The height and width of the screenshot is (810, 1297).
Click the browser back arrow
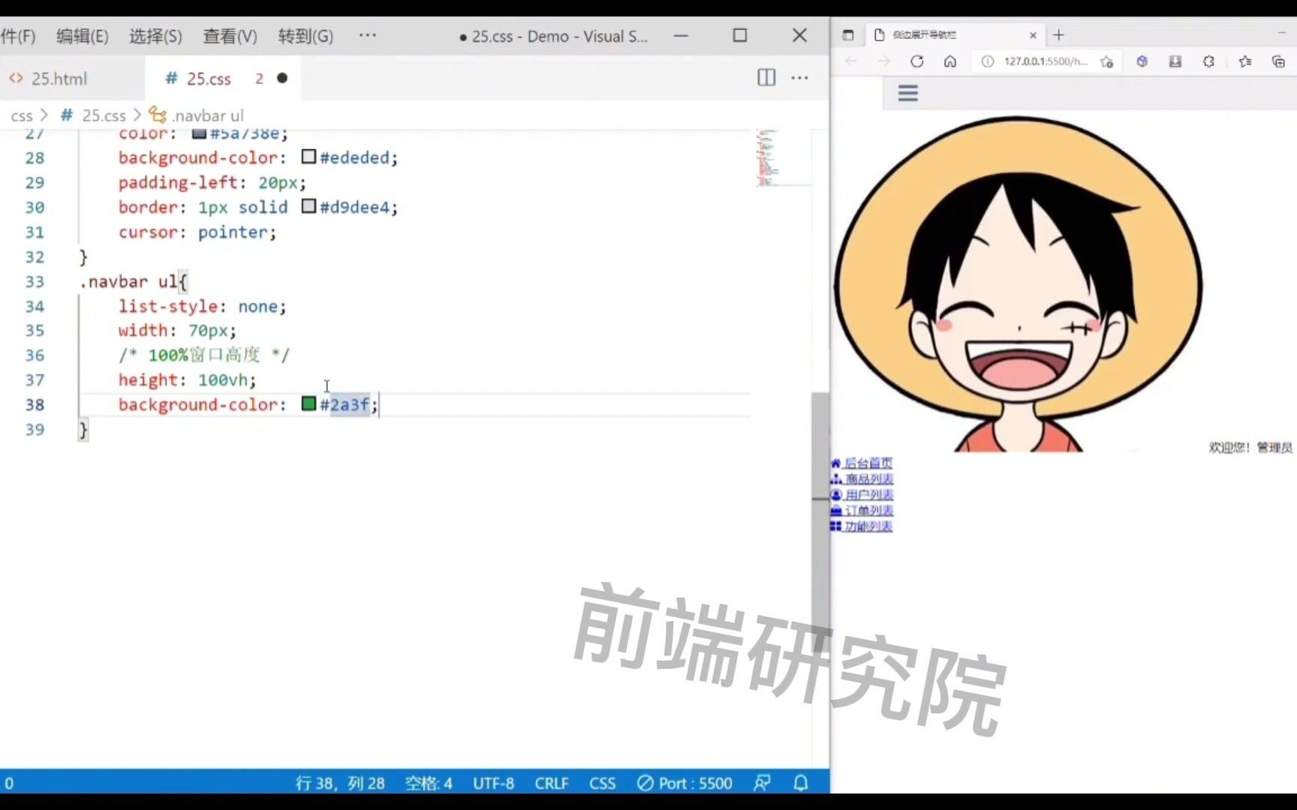coord(850,61)
